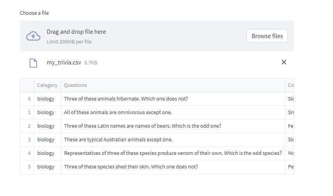Select row index 3 cell

[27, 140]
